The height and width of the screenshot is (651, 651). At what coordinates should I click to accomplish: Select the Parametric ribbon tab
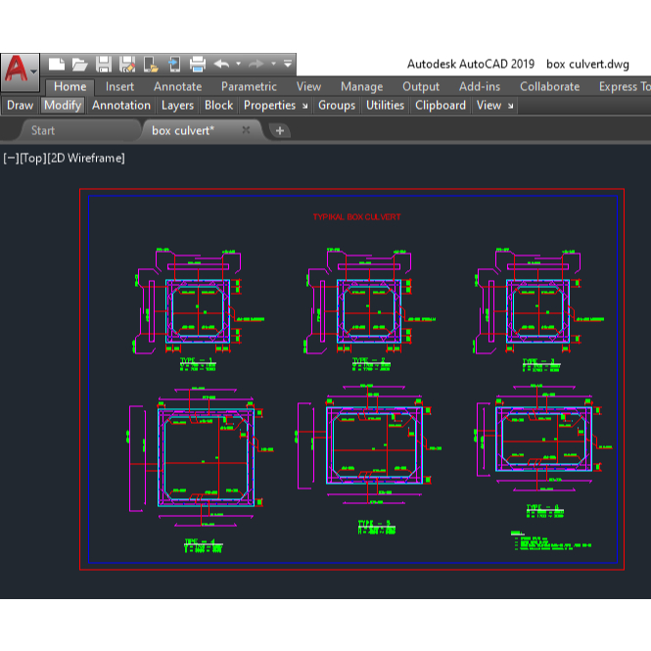[249, 87]
